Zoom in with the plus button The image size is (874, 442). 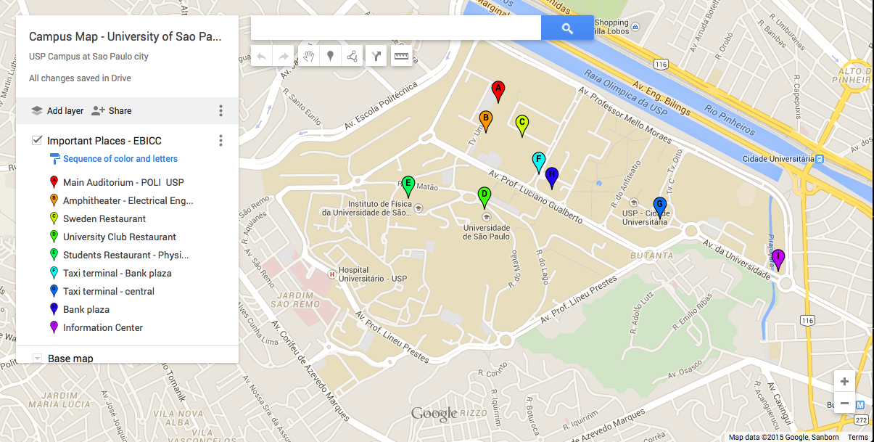pos(844,382)
